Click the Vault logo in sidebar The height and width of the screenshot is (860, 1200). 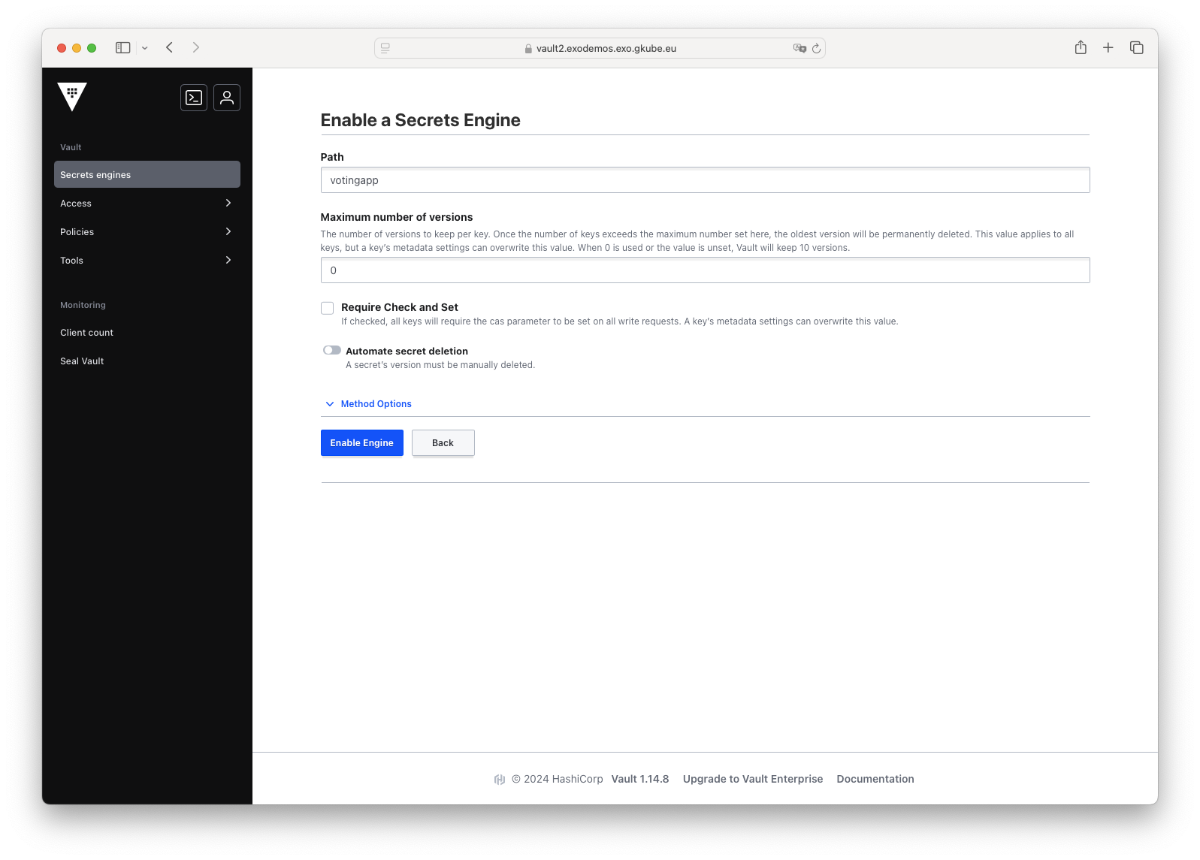[72, 97]
